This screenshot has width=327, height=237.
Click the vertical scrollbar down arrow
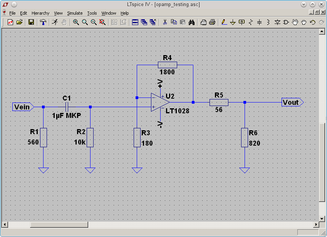pyautogui.click(x=322, y=219)
